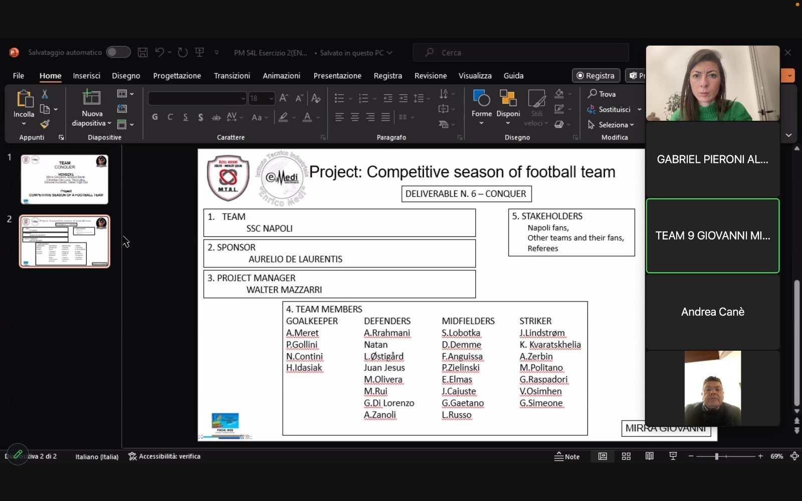Toggle justify text alignment
The height and width of the screenshot is (501, 802).
385,117
